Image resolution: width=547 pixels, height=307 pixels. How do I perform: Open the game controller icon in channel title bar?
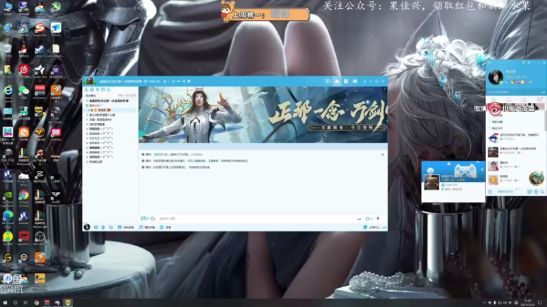354,81
